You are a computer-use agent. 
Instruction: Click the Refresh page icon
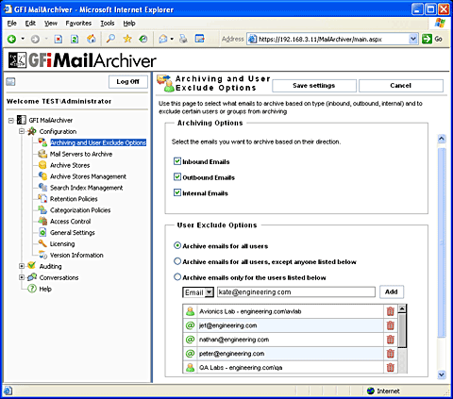pos(75,39)
